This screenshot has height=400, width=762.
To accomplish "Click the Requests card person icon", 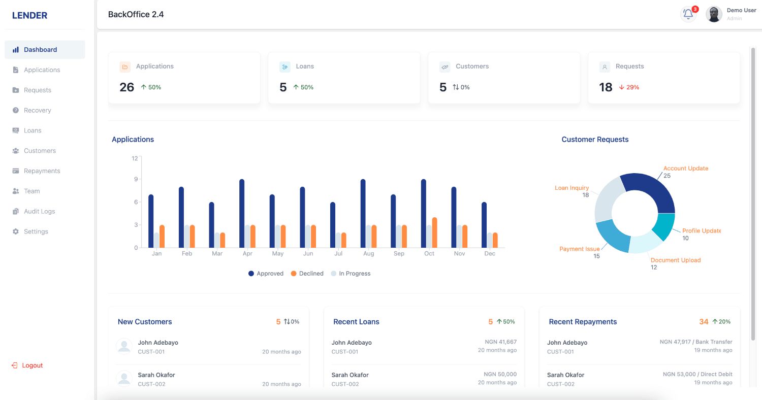I will 605,67.
